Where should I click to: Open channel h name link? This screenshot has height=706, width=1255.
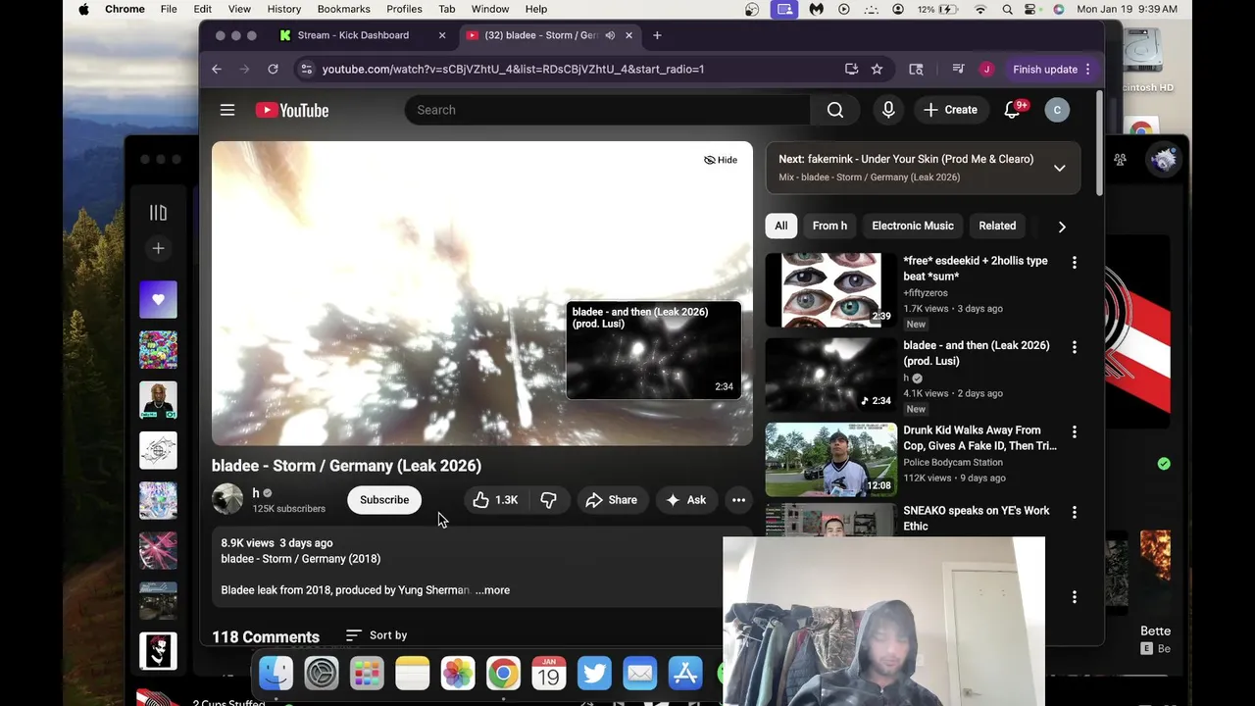coord(256,493)
